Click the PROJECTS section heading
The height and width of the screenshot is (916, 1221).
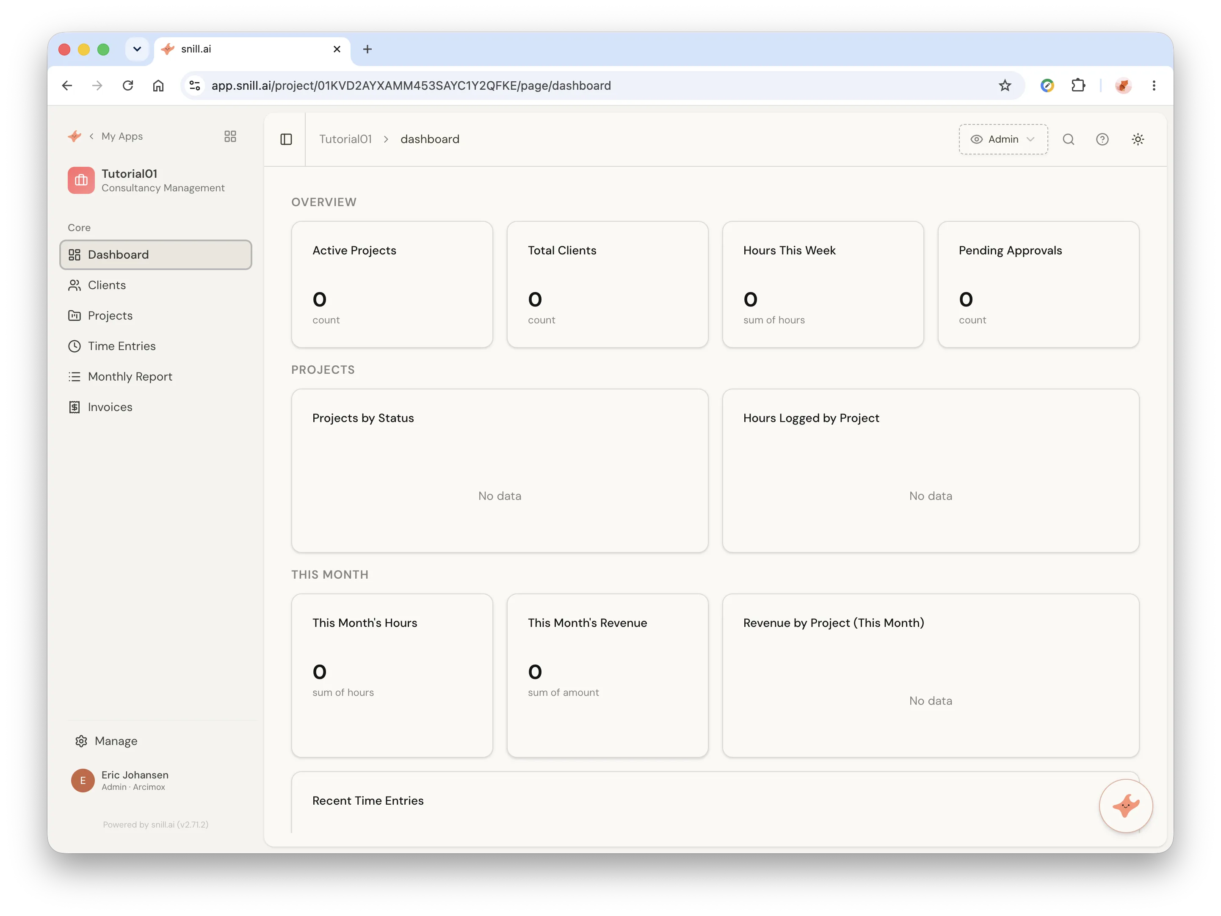click(323, 370)
